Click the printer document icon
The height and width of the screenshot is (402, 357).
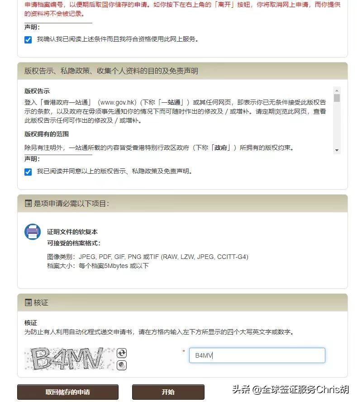33,231
